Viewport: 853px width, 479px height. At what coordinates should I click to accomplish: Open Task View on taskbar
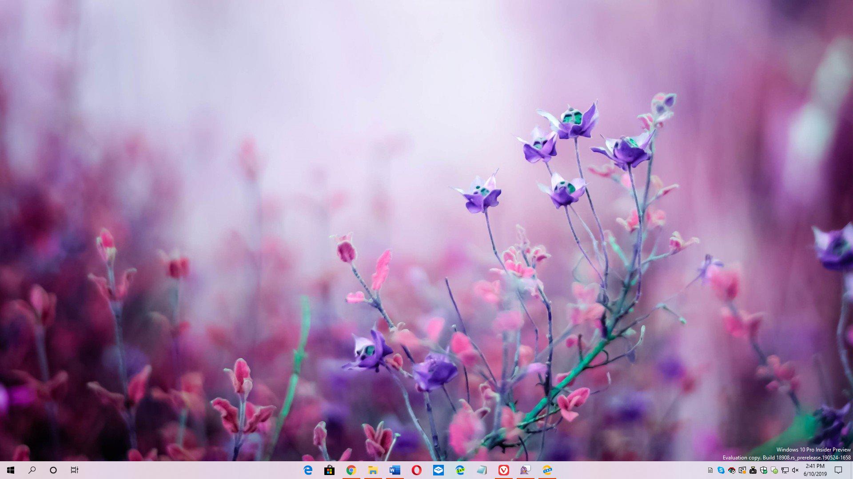75,470
